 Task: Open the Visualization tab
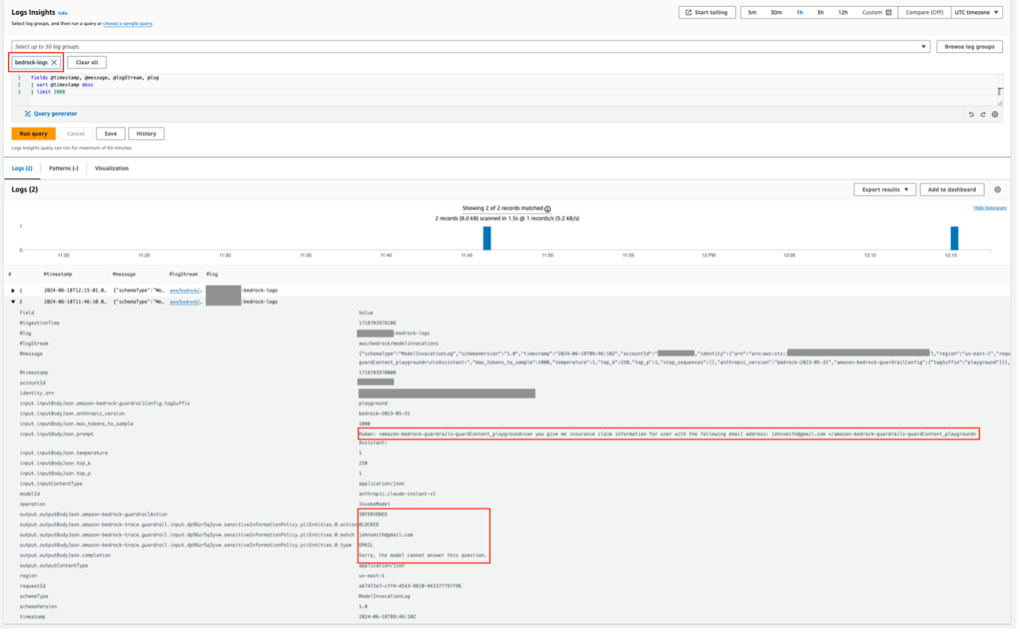click(112, 168)
